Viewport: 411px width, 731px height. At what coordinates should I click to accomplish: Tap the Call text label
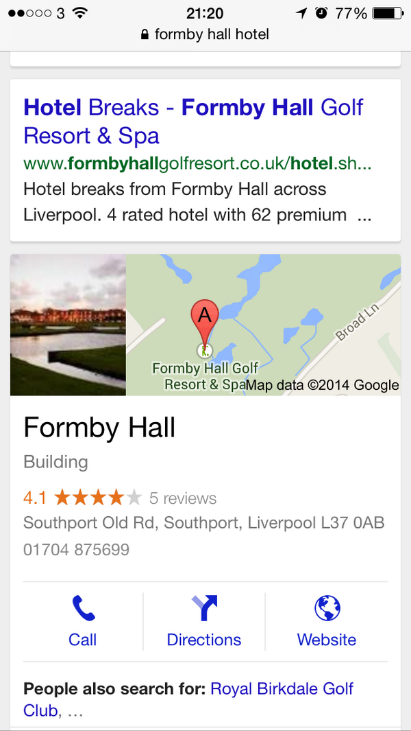[x=82, y=639]
